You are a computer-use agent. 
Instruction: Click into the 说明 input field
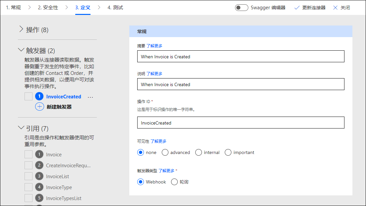241,84
